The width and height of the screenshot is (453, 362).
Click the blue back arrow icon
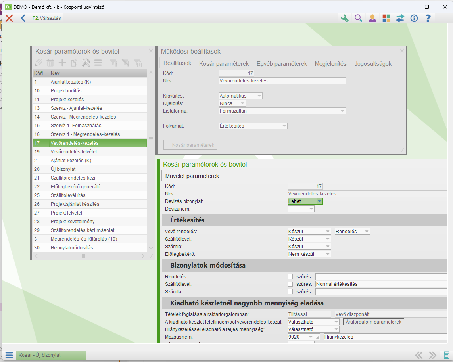(x=23, y=18)
